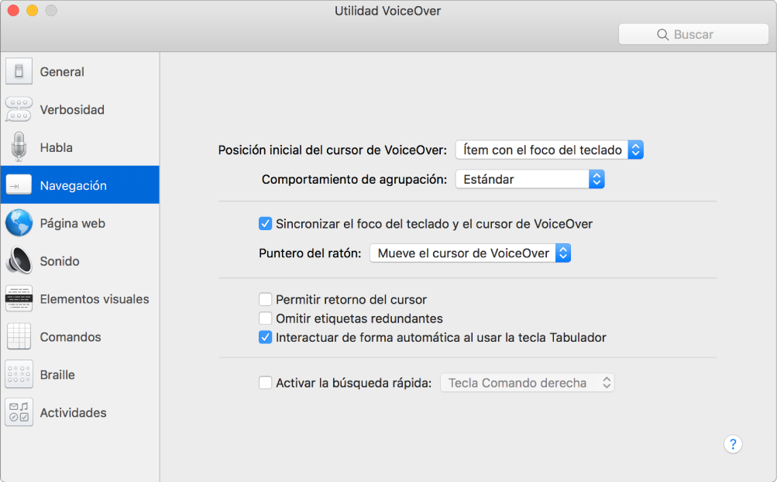
Task: Open the General settings panel
Action: tap(61, 71)
